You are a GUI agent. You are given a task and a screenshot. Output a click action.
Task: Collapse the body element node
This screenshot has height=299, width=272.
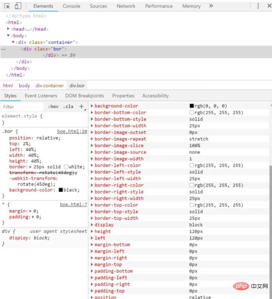[8, 35]
